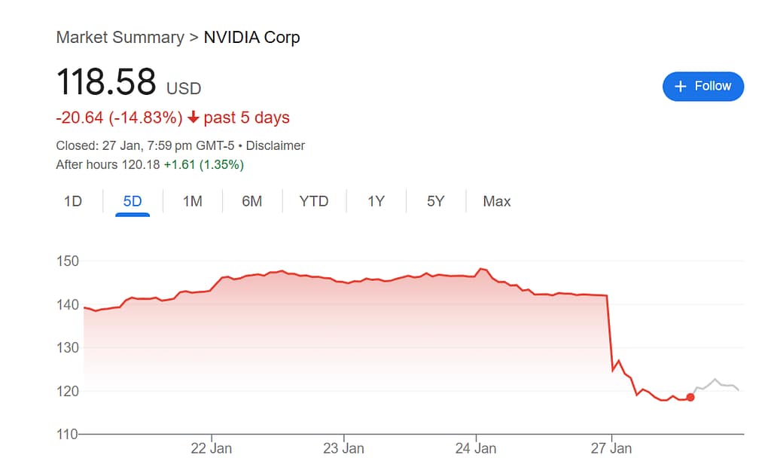Click the 22 Jan date label
The image size is (771, 461).
(212, 448)
